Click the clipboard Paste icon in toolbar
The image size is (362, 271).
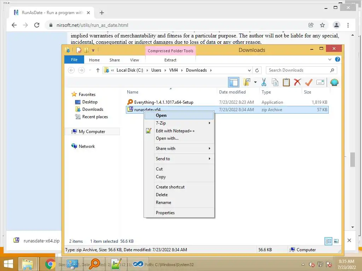[x=286, y=82]
